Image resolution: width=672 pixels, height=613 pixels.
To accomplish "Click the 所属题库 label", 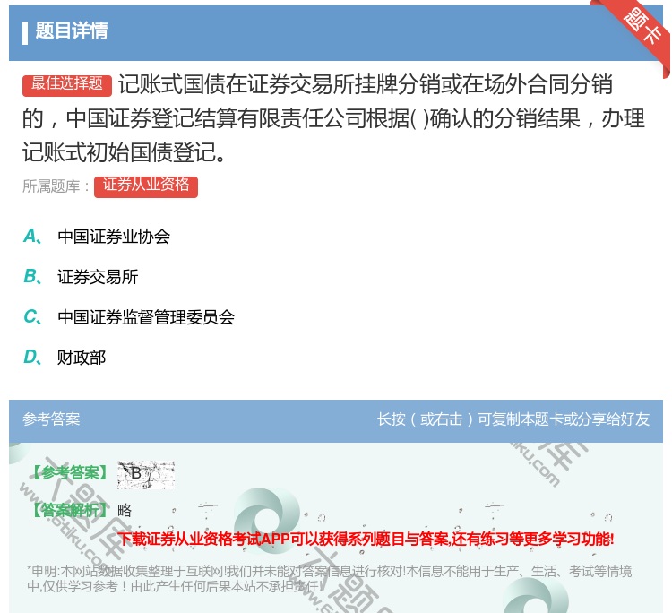I will 56,186.
